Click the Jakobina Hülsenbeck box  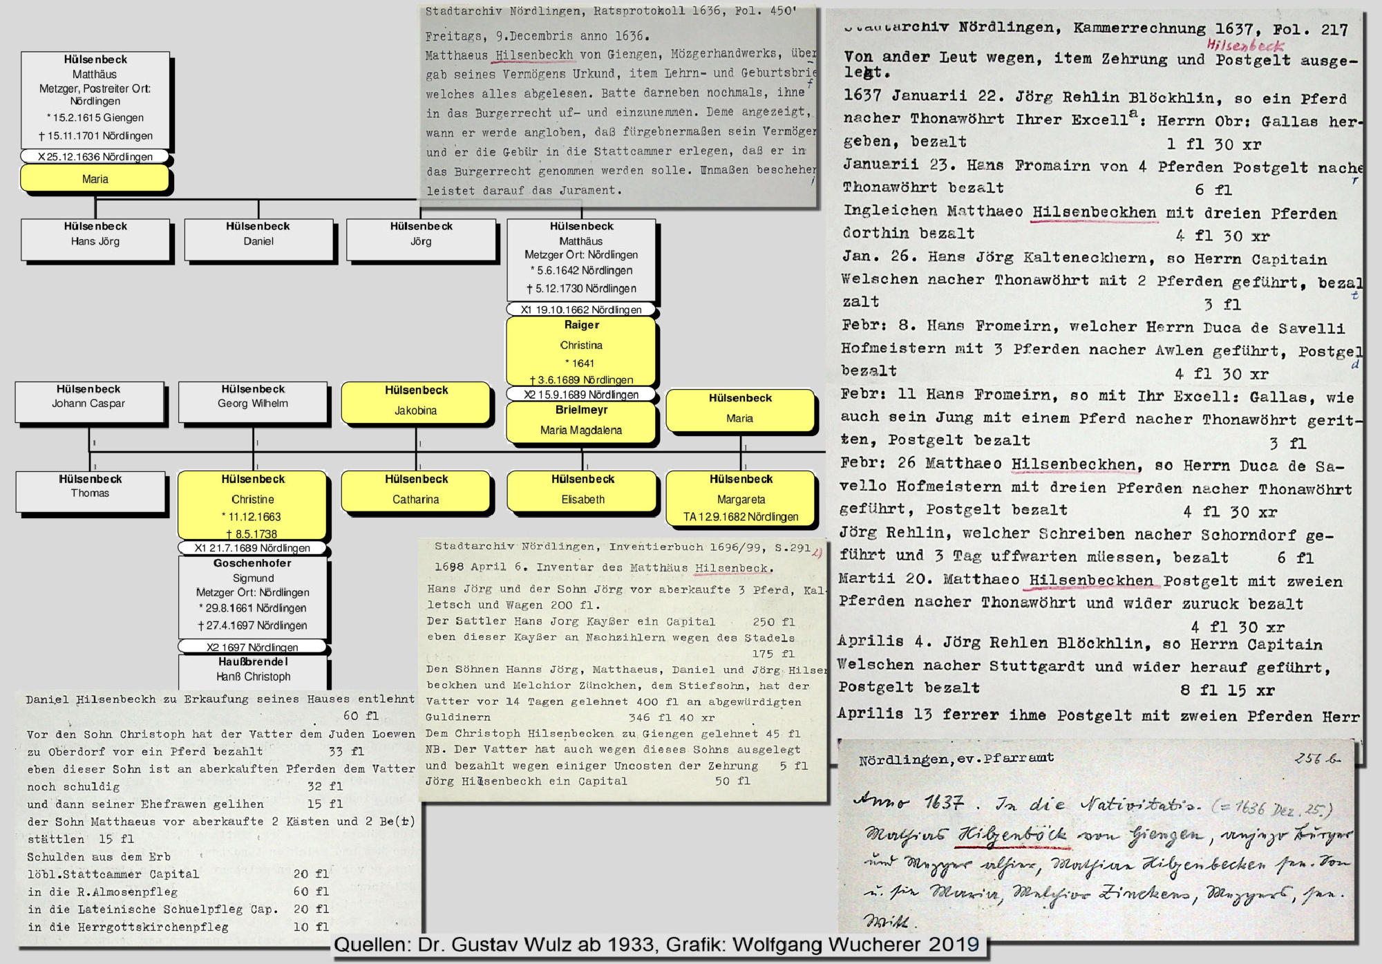[416, 403]
